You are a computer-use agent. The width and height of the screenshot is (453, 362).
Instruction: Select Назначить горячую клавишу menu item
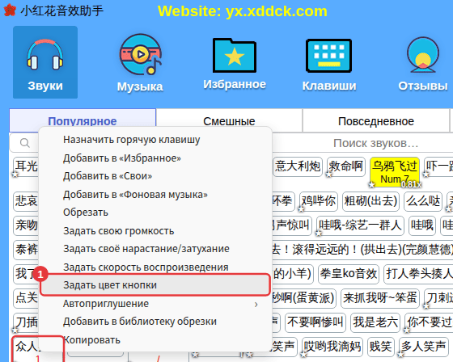coord(155,140)
